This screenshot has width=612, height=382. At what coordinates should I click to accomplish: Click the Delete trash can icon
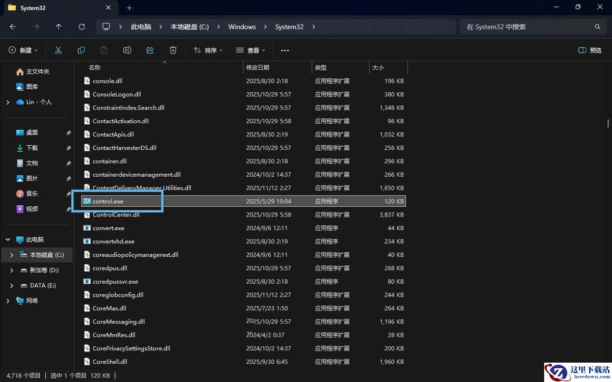click(x=173, y=50)
